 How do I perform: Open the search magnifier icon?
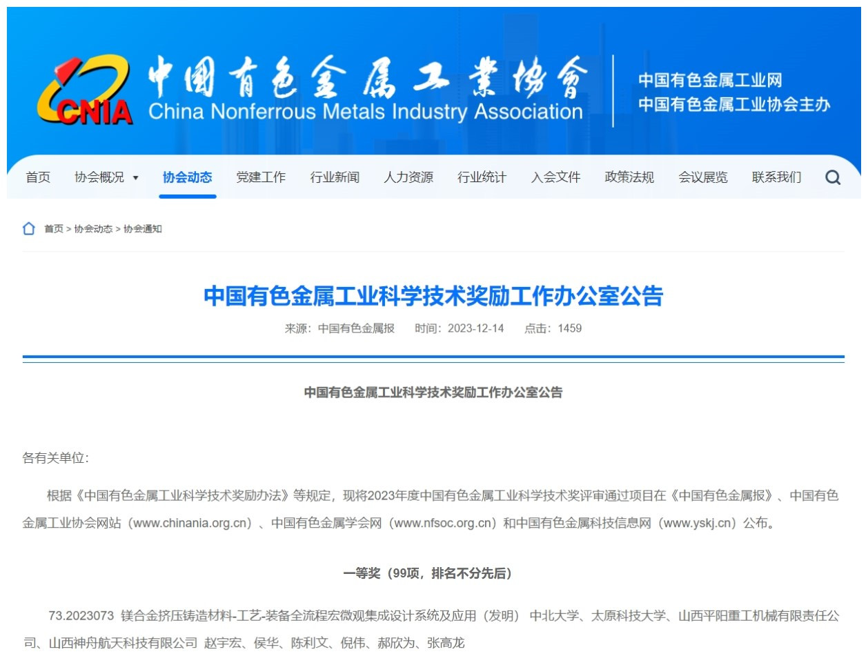click(833, 178)
